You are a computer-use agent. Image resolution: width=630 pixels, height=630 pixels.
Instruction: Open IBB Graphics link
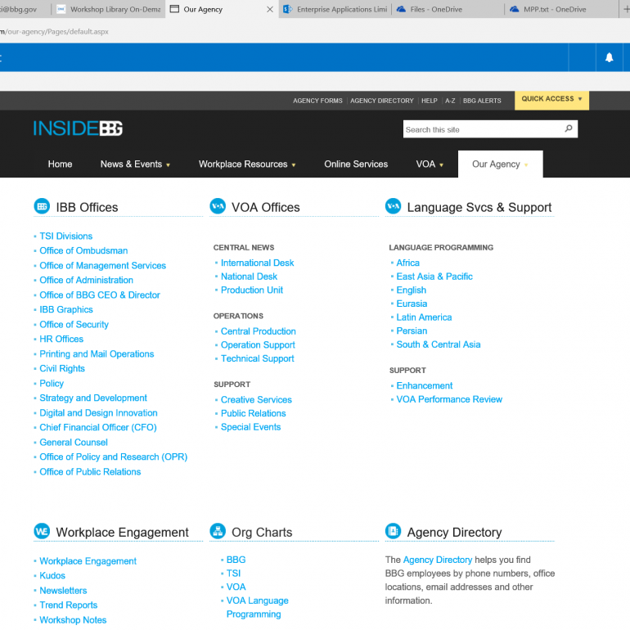(66, 309)
